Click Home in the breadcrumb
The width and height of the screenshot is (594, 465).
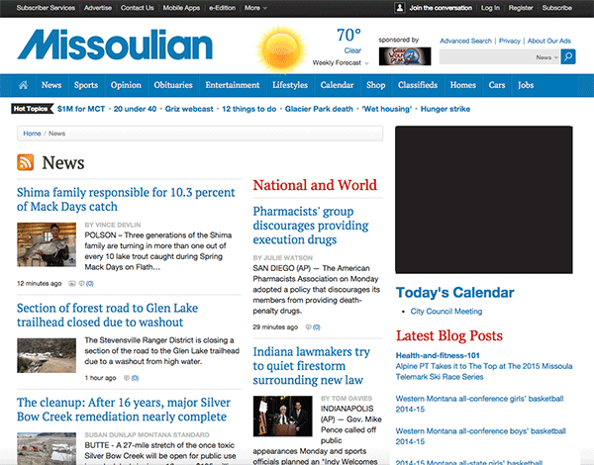click(x=32, y=134)
